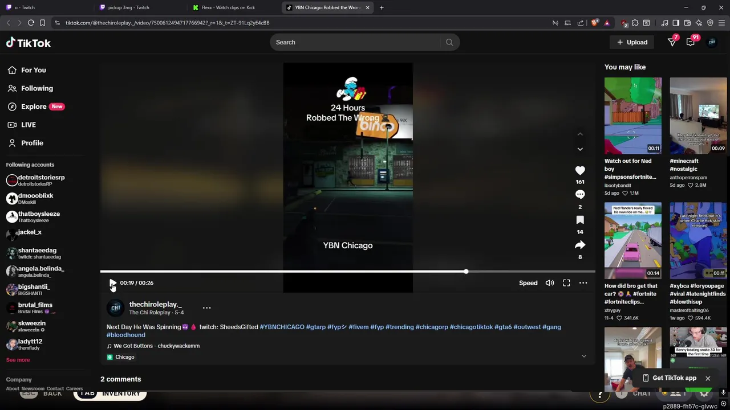The height and width of the screenshot is (410, 730).
Task: Reload the page in browser
Action: click(x=31, y=23)
